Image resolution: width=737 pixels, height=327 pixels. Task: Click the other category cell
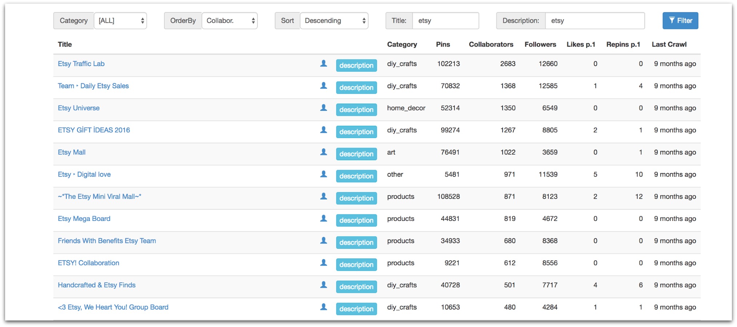pos(395,174)
